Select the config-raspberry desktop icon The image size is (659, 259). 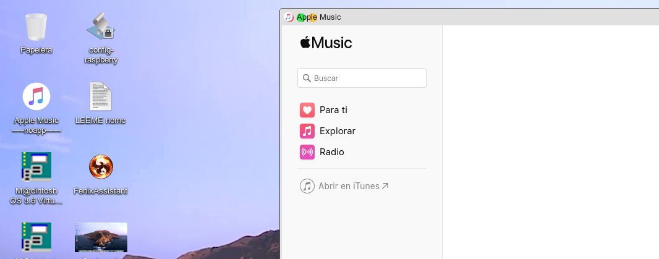coord(101,26)
